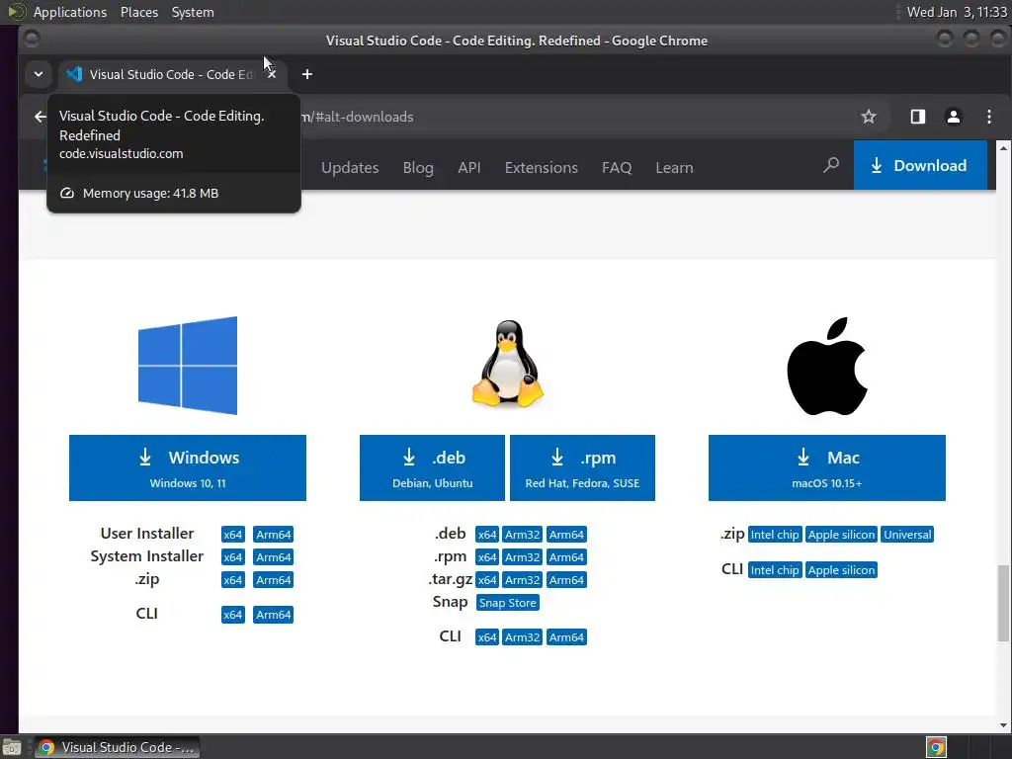Choose x64 for Linux .deb
The image size is (1012, 759).
(487, 535)
